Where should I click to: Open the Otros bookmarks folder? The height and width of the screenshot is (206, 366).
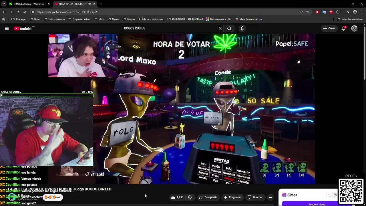point(99,19)
